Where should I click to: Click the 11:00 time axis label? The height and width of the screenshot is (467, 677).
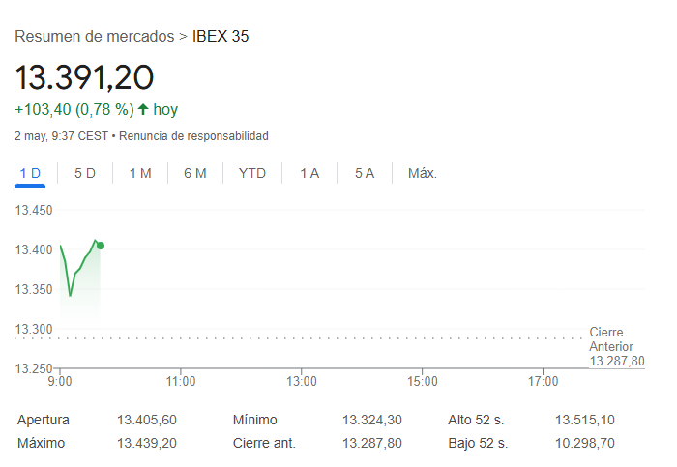181,382
